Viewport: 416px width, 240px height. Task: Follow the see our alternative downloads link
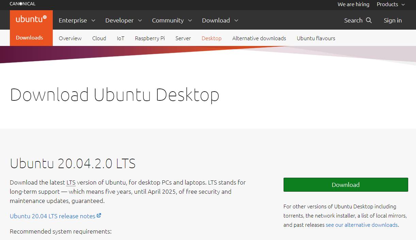(362, 225)
